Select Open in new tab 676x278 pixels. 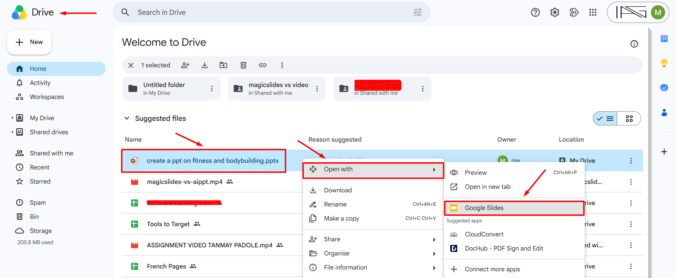pos(514,187)
